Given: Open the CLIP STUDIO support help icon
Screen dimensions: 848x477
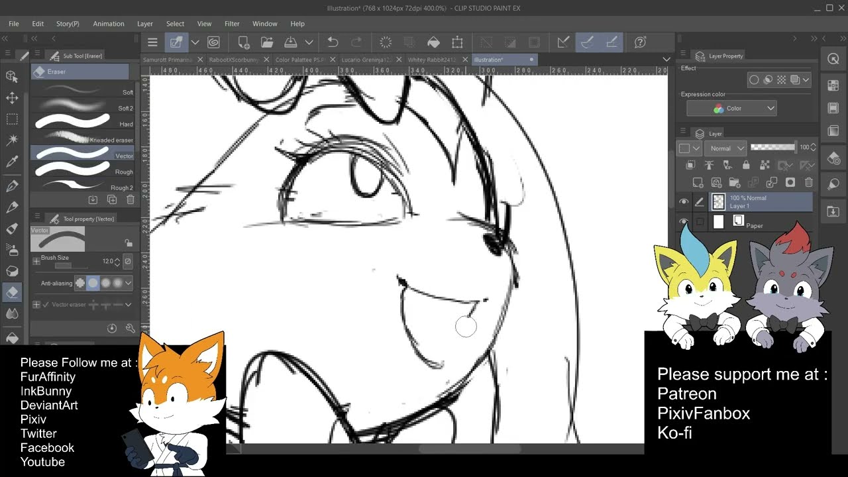Looking at the screenshot, I should [x=640, y=42].
